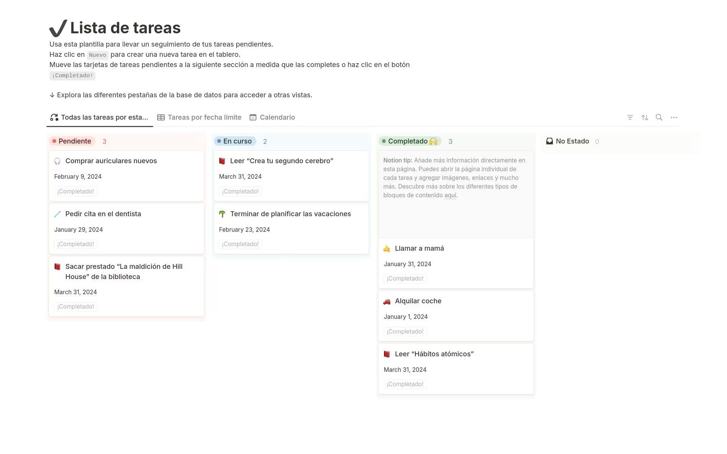Open the "Alquilar coche" task card
Screen dimensions: 727x454
coord(418,301)
